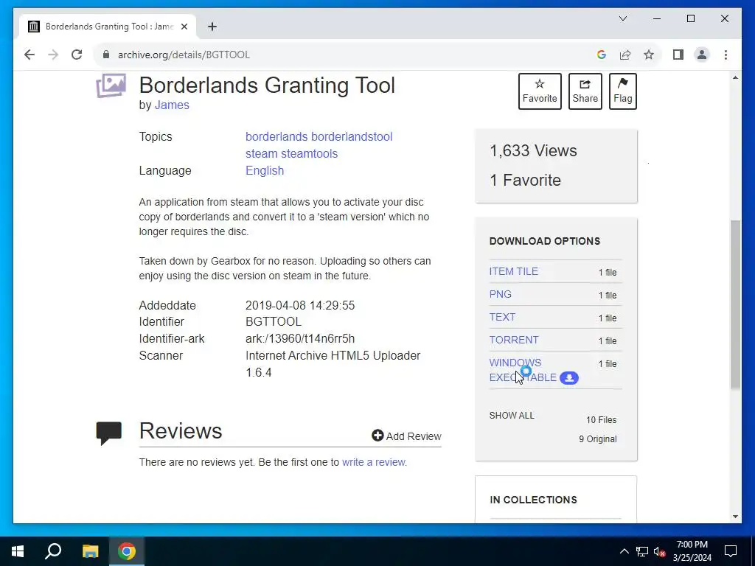The width and height of the screenshot is (755, 566).
Task: Open the PNG download option
Action: (501, 294)
